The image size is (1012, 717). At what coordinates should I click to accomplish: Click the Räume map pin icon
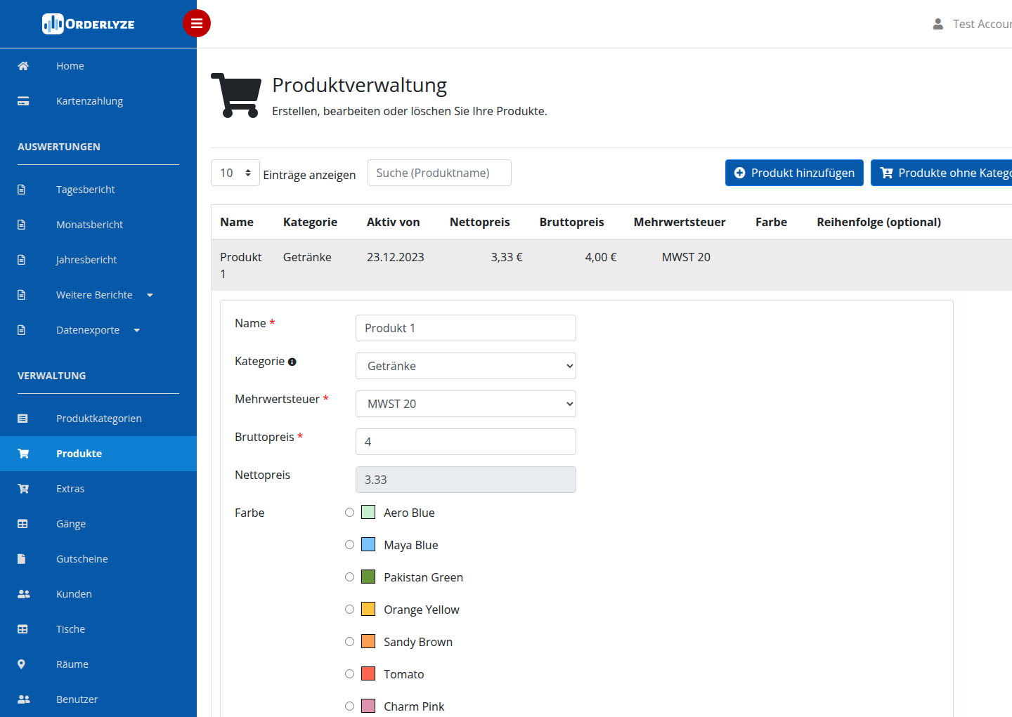(x=21, y=664)
